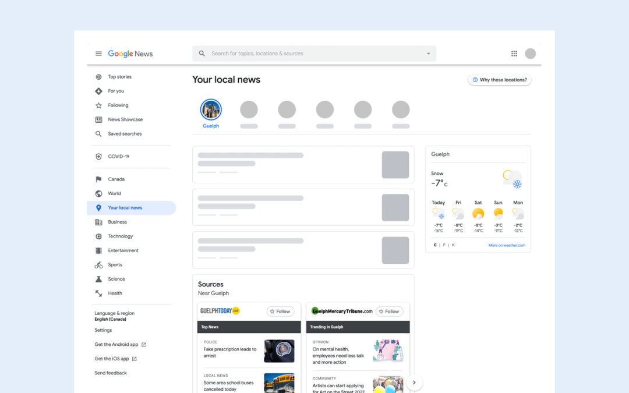The height and width of the screenshot is (393, 629).
Task: Click the Health dumbbell icon
Action: (x=98, y=293)
